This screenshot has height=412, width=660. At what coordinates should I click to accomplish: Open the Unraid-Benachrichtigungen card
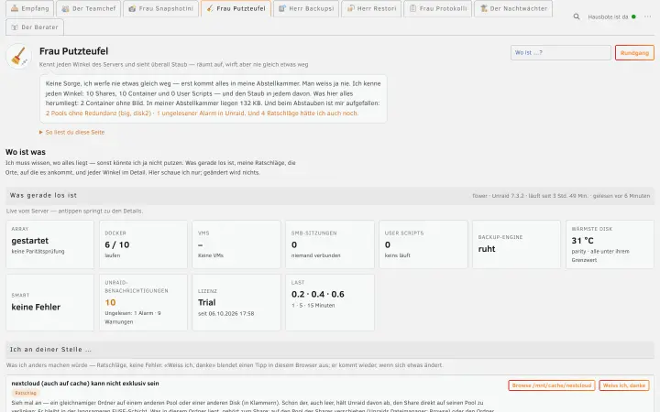pyautogui.click(x=143, y=302)
